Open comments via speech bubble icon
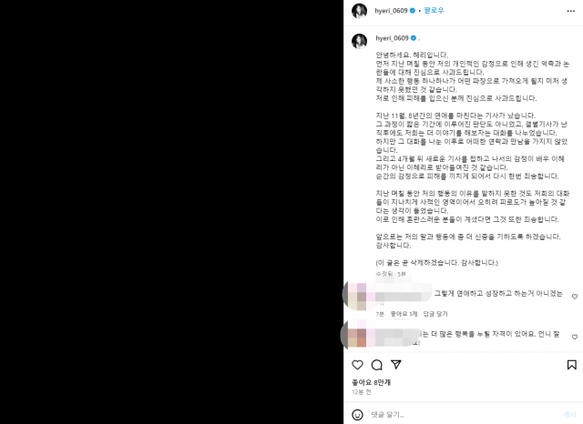583x424 pixels. [x=376, y=365]
